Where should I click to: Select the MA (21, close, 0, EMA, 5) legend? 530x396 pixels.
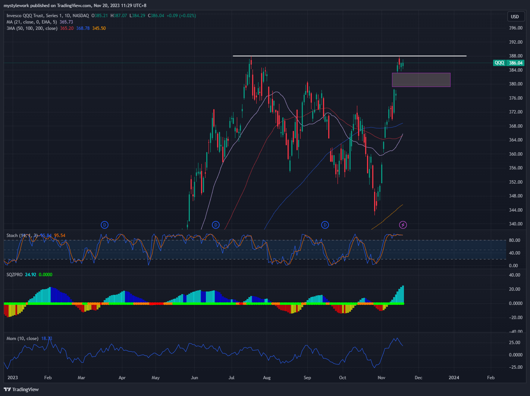coord(32,22)
